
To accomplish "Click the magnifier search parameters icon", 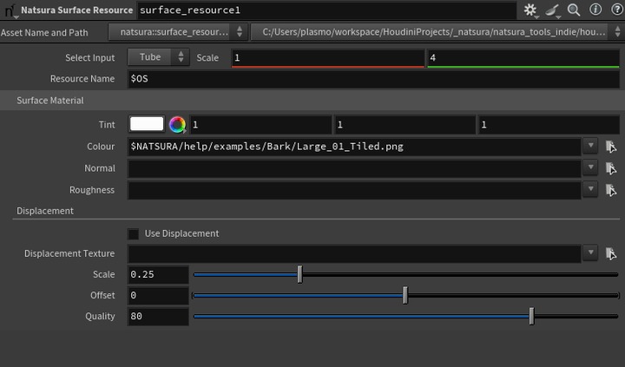I will (574, 10).
